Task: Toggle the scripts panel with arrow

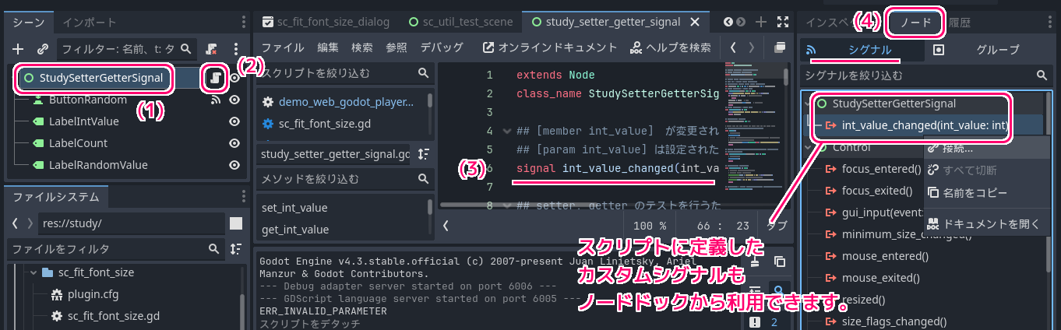Action: point(446,226)
